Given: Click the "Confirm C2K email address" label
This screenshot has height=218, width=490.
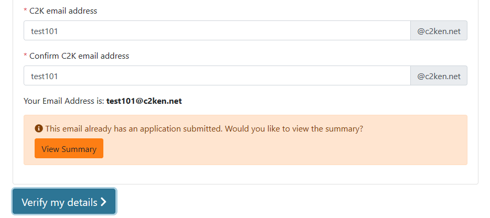Looking at the screenshot, I should coord(79,56).
